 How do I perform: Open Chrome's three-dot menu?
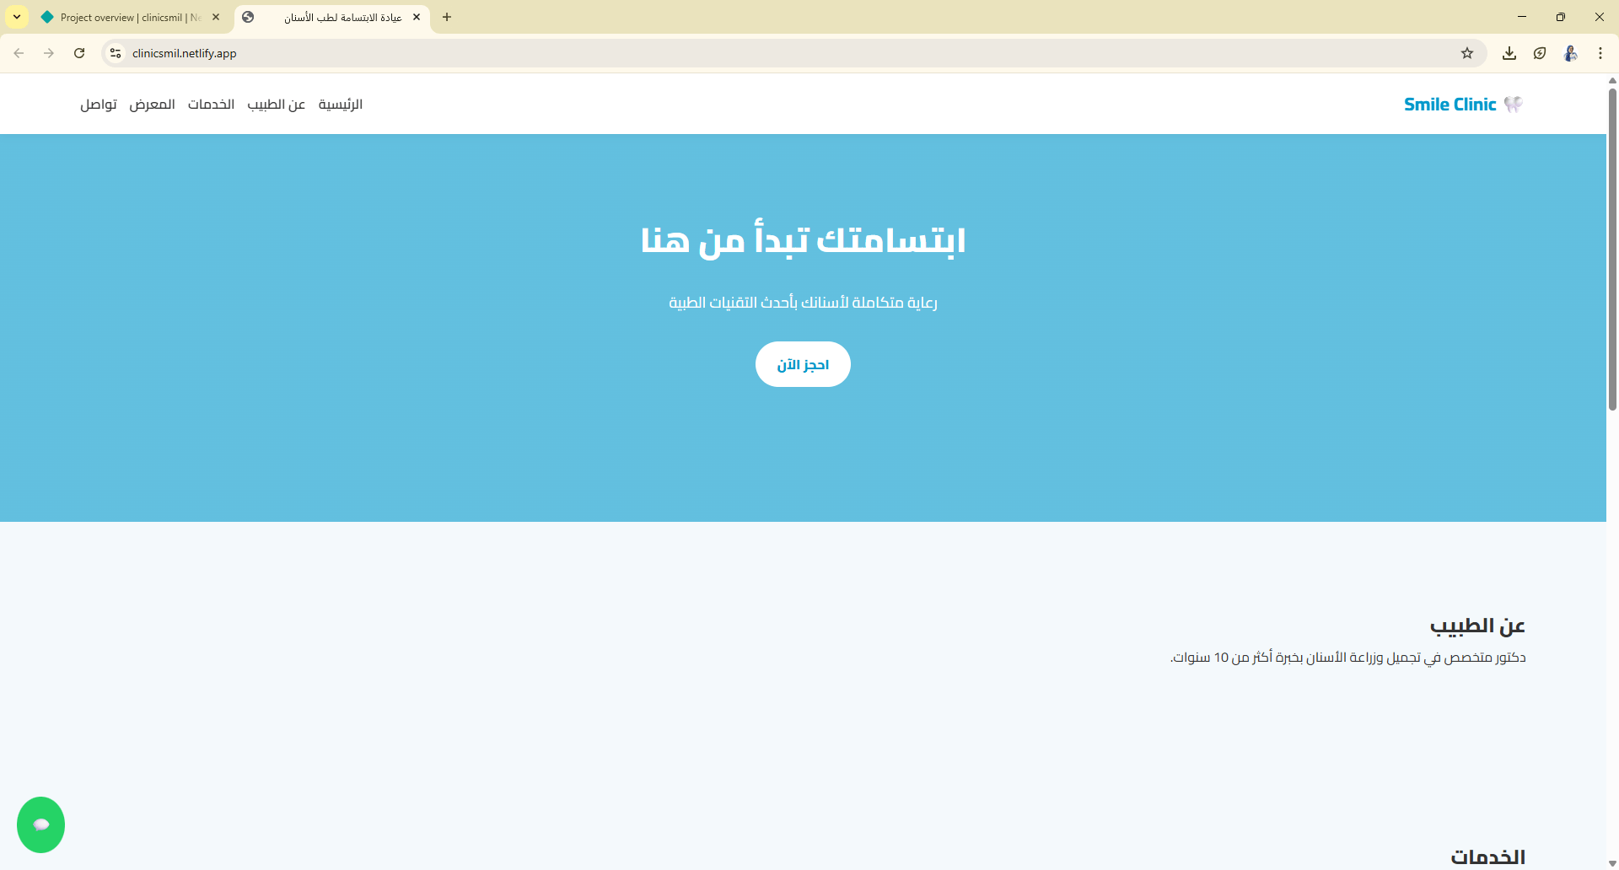(1600, 52)
